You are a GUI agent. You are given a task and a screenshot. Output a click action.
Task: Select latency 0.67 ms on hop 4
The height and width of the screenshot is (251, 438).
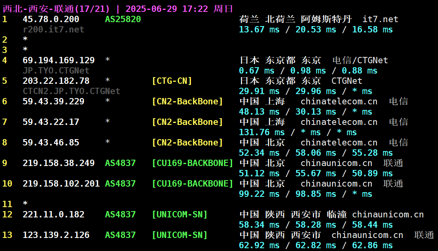257,71
